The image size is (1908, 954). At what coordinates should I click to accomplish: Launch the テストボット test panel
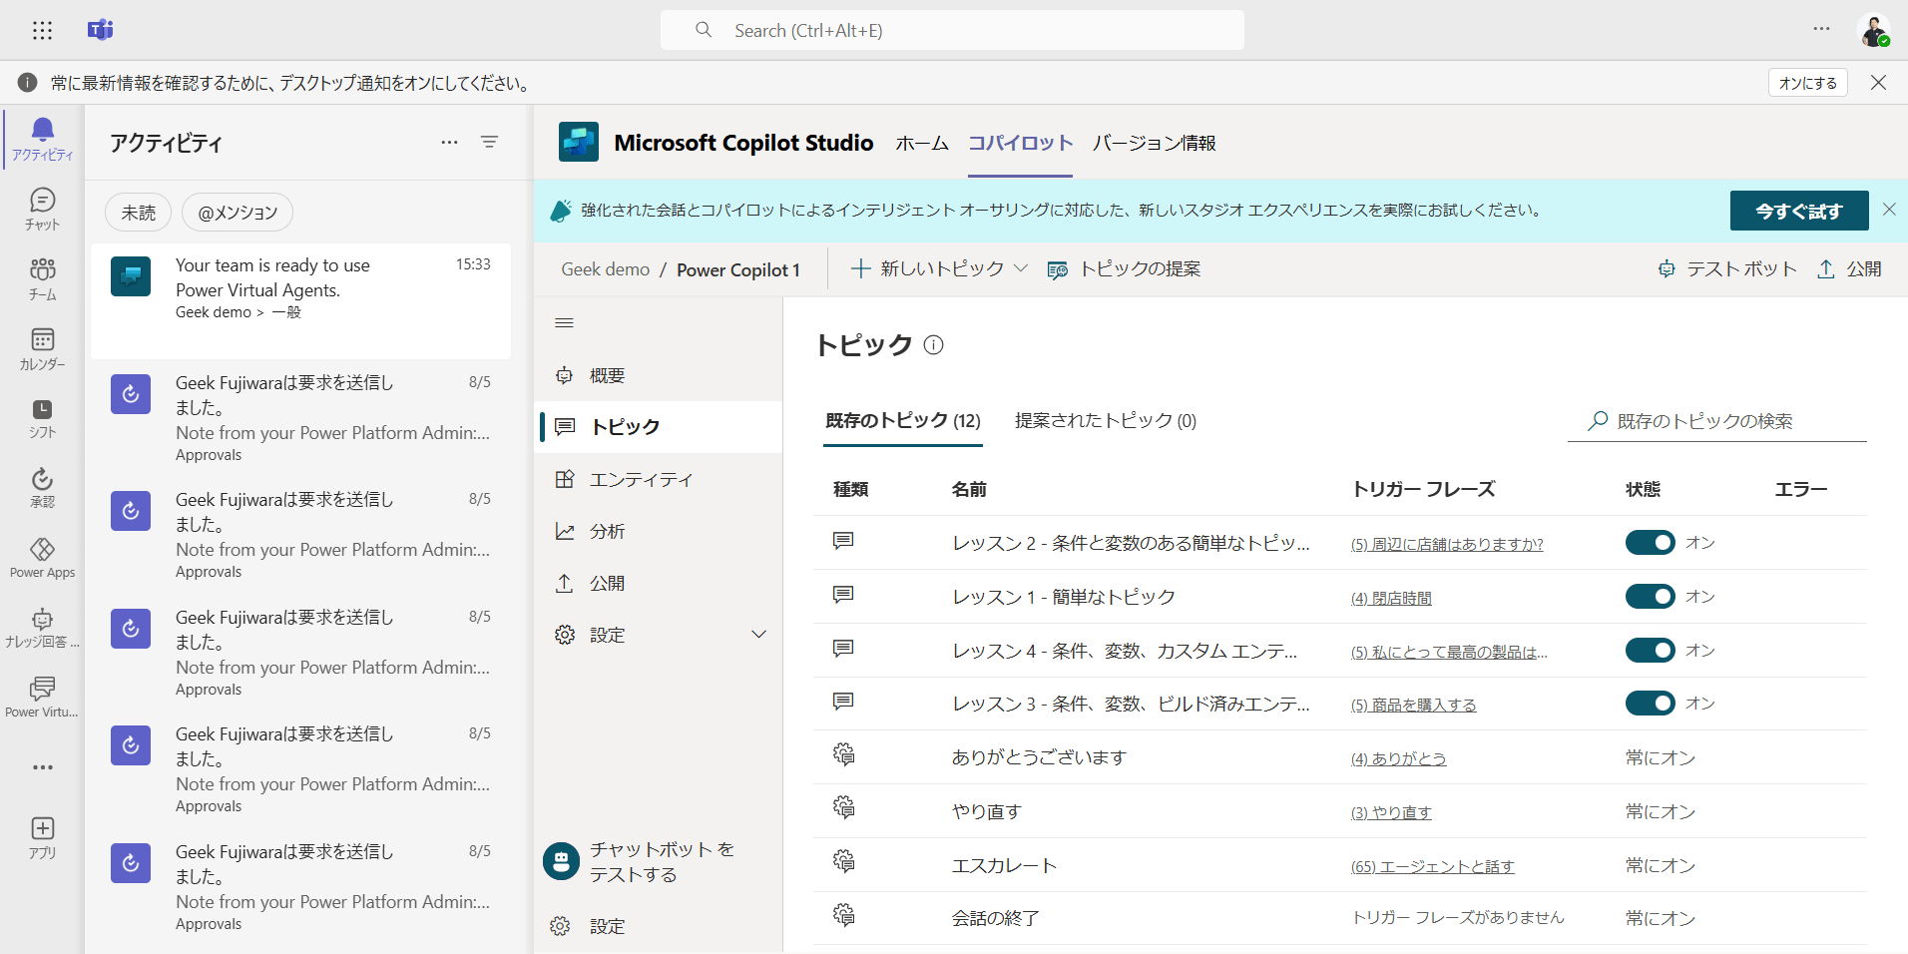1726,268
